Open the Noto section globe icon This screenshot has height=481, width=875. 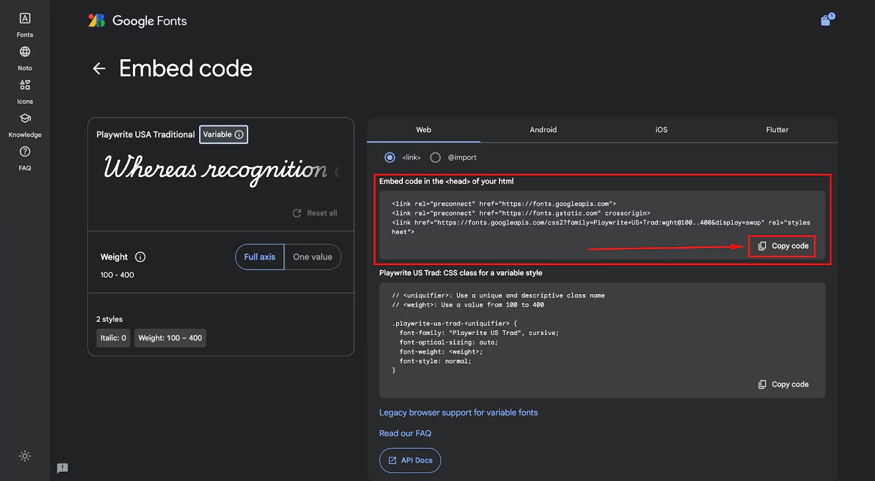(25, 51)
